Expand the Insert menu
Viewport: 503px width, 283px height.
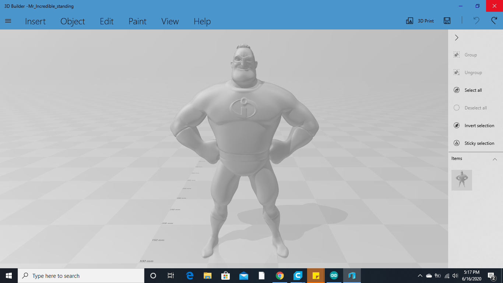[x=35, y=21]
